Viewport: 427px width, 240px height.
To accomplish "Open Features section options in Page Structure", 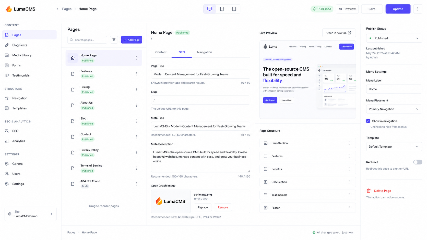I will (x=350, y=156).
